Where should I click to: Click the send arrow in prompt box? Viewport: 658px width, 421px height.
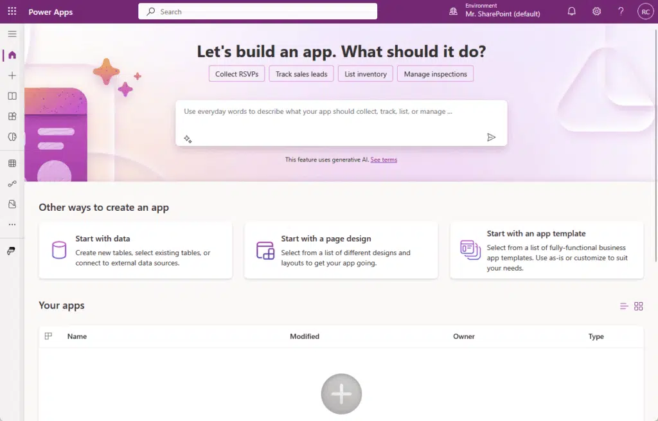tap(491, 138)
